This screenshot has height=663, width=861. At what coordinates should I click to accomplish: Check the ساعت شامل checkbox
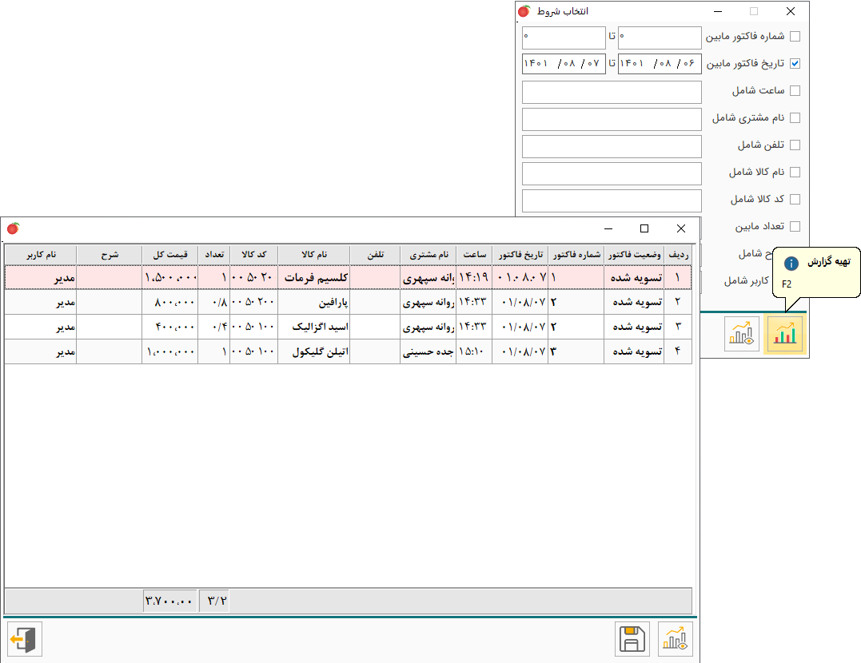pos(795,91)
